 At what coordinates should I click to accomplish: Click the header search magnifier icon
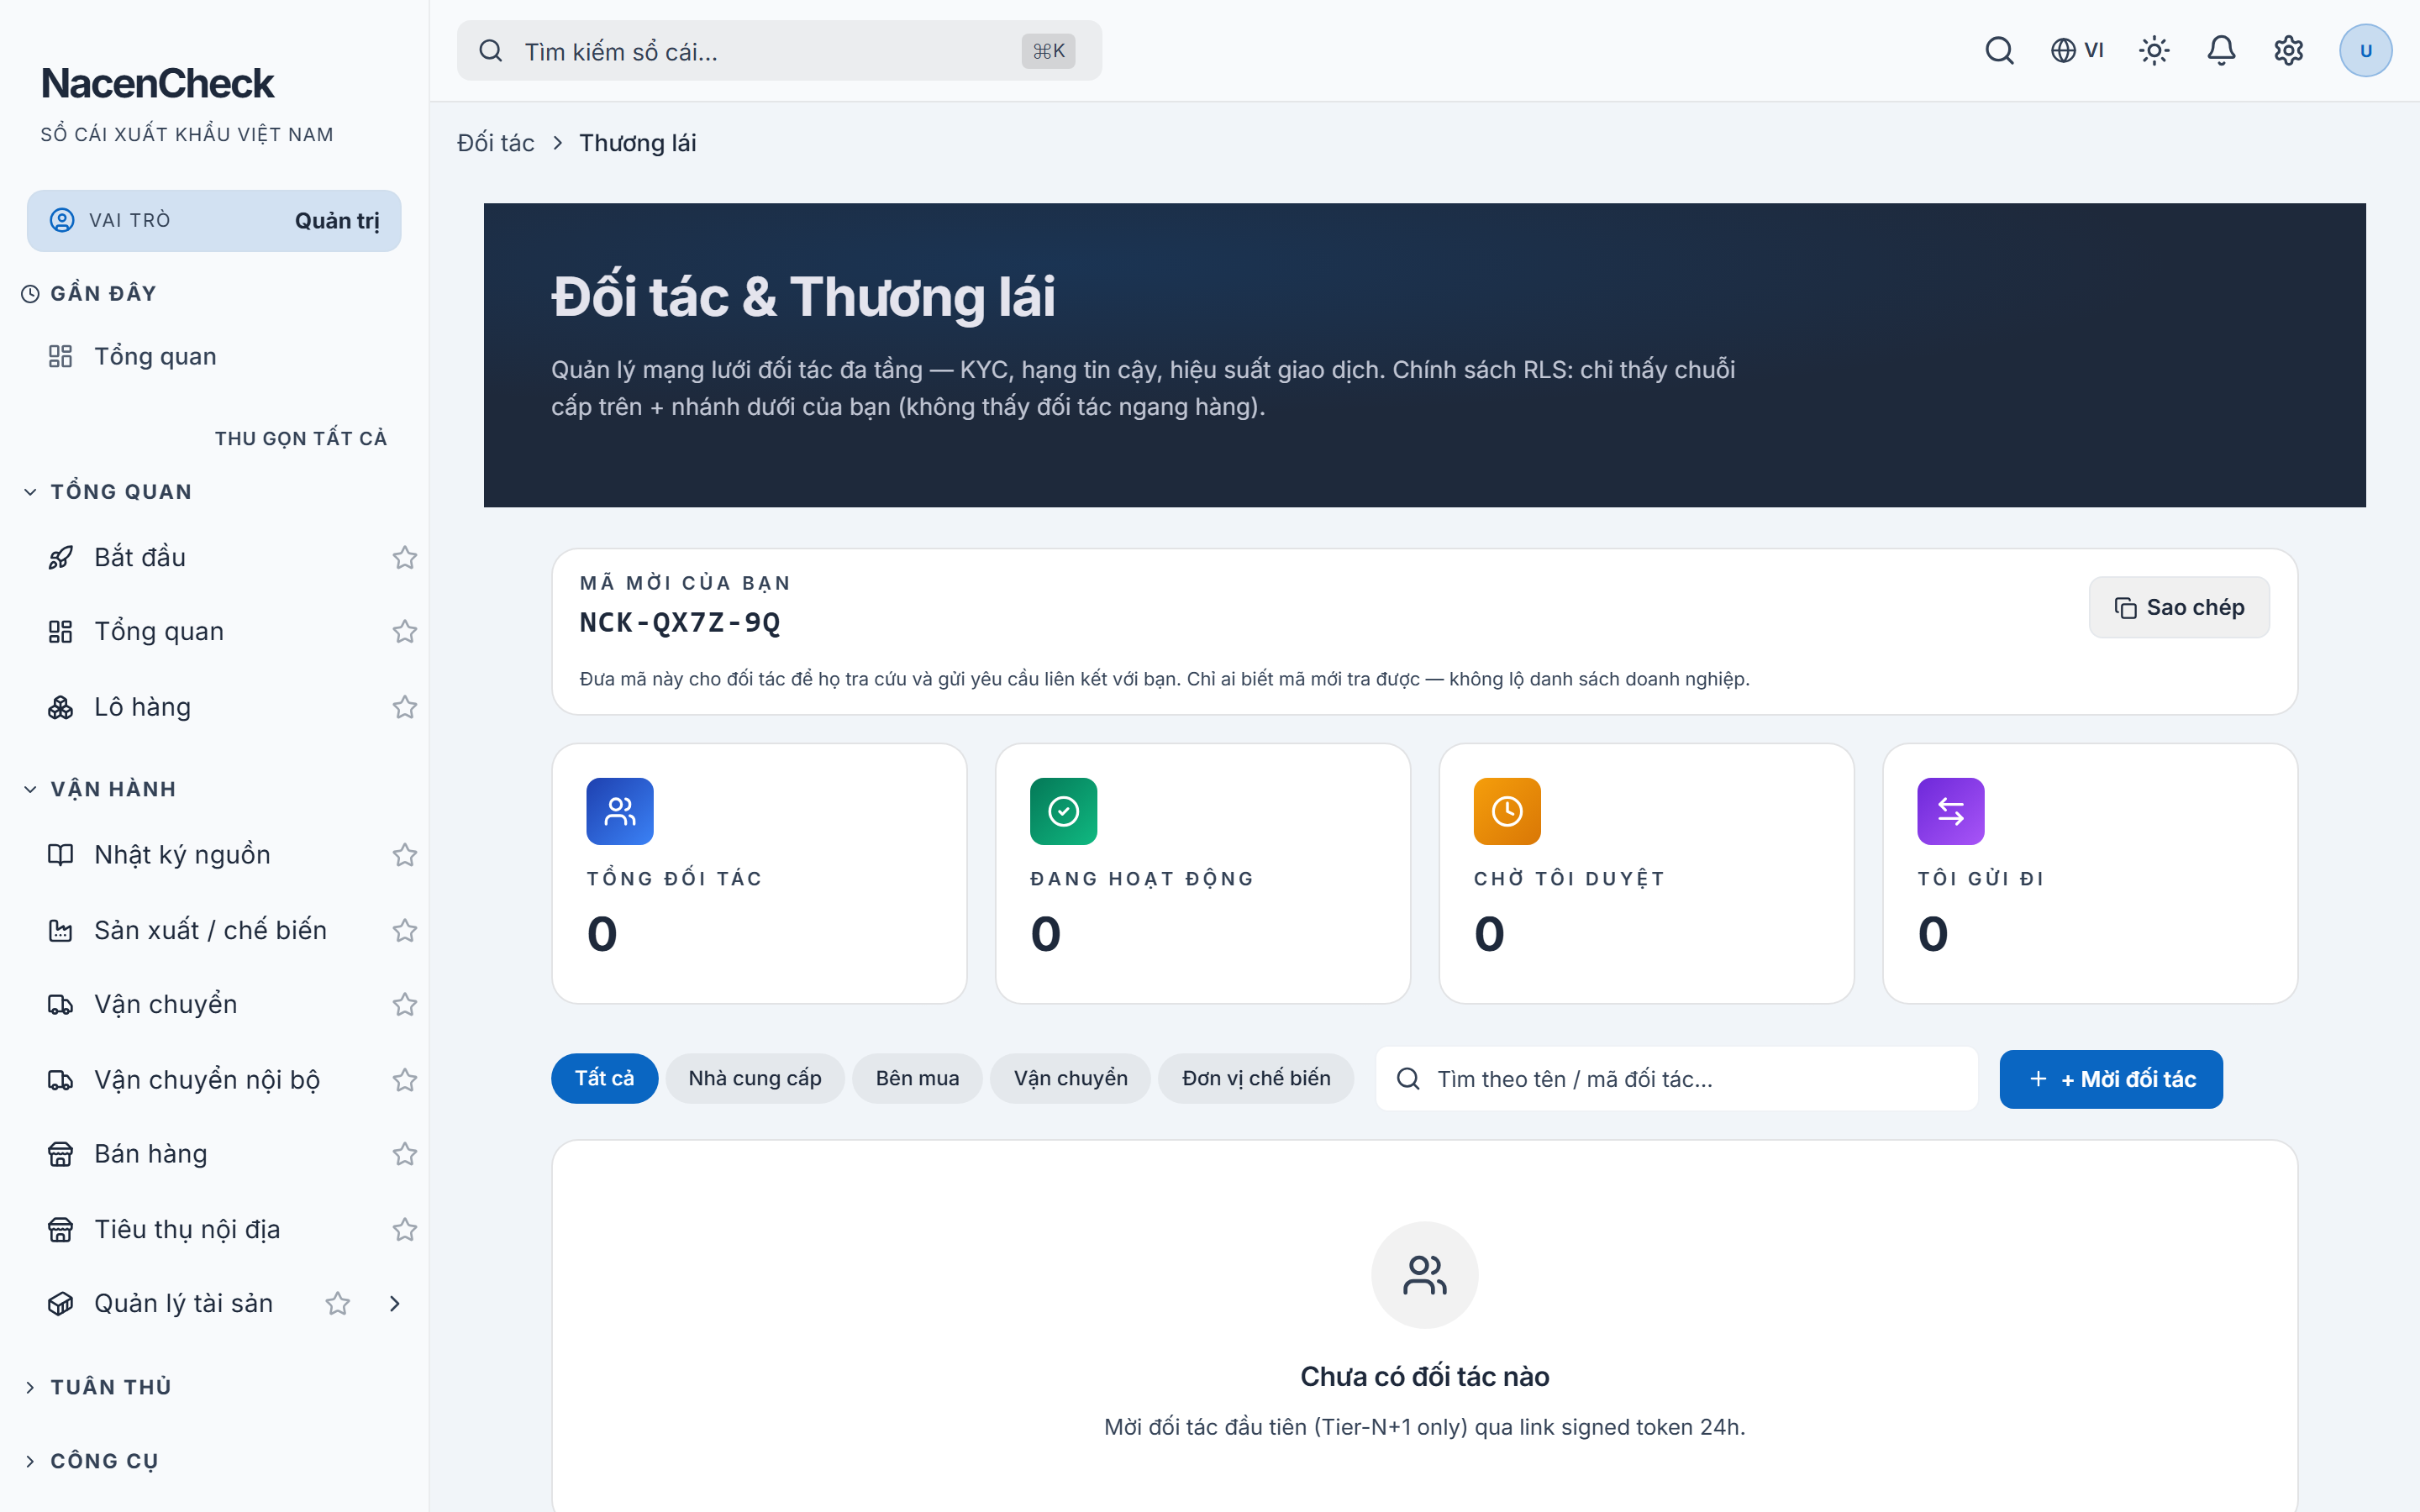1999,50
